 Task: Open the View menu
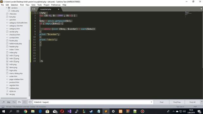[x=28, y=5]
